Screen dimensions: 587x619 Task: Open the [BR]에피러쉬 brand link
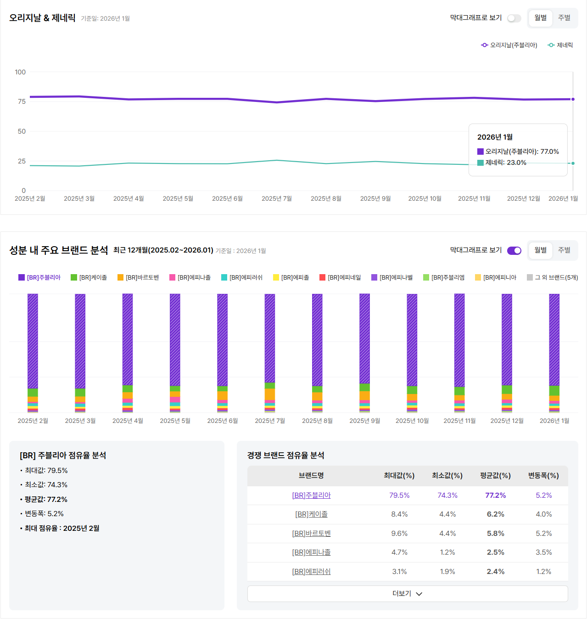[x=311, y=572]
